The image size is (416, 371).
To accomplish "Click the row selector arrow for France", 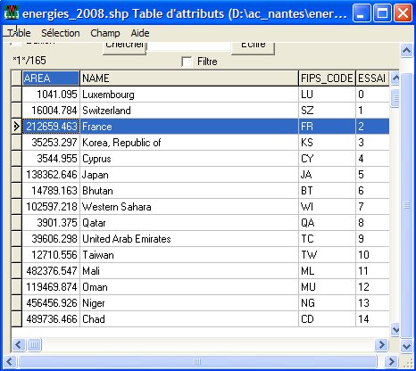I will pos(17,127).
